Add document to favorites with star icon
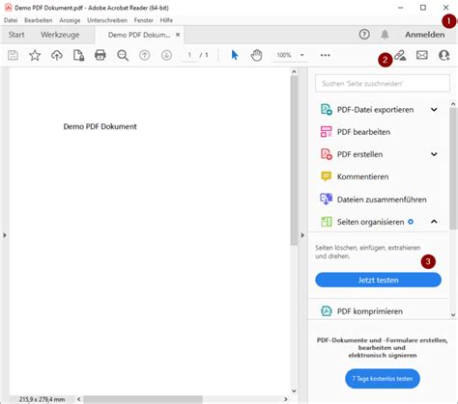This screenshot has width=458, height=404. click(x=35, y=55)
